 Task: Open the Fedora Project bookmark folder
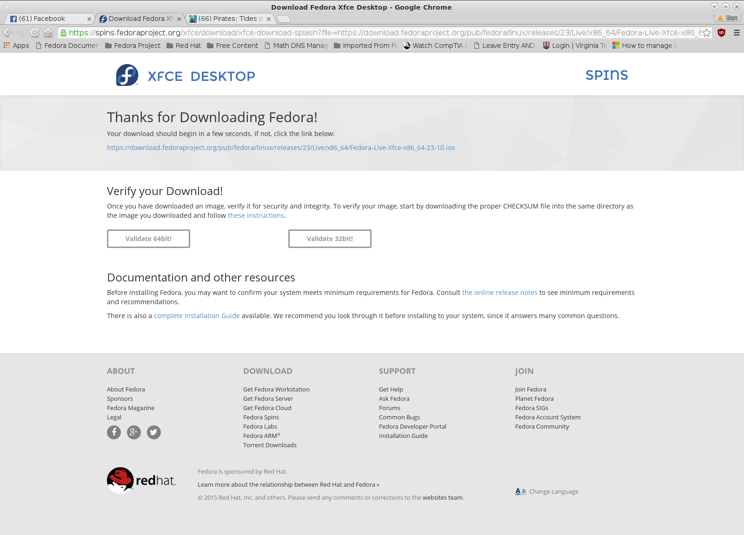tap(133, 46)
